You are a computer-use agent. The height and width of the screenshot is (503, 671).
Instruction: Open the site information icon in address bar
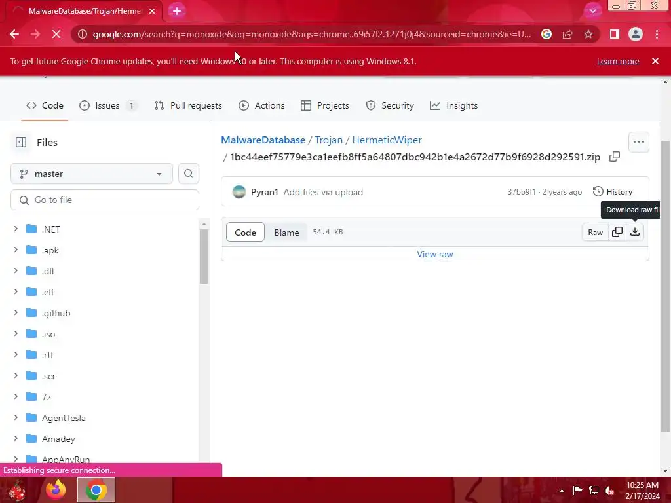[x=83, y=34]
